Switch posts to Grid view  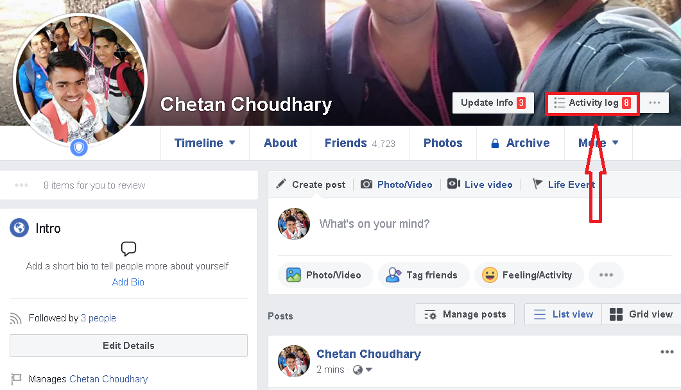coord(641,314)
